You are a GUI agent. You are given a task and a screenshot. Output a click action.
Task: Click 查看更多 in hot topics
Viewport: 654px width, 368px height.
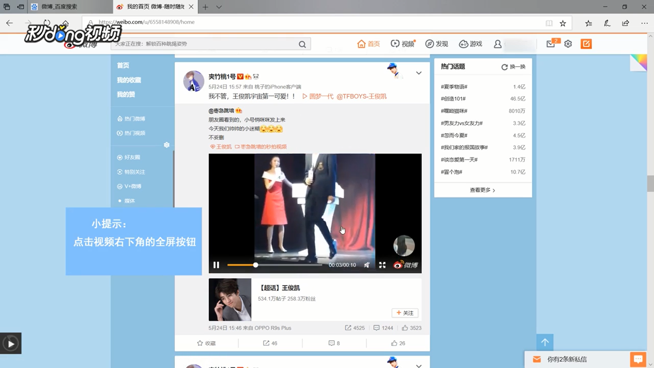pyautogui.click(x=483, y=190)
